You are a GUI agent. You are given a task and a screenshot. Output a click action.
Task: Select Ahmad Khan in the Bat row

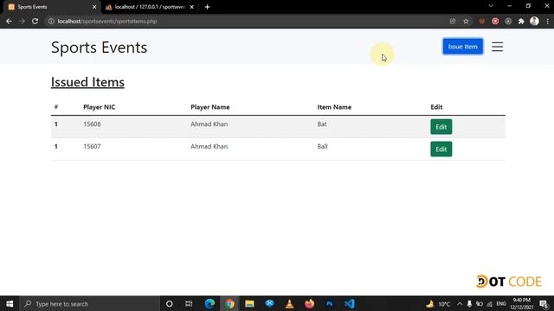pyautogui.click(x=209, y=124)
